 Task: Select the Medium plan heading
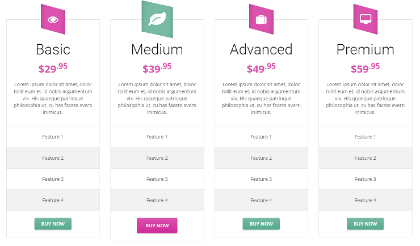click(x=157, y=49)
